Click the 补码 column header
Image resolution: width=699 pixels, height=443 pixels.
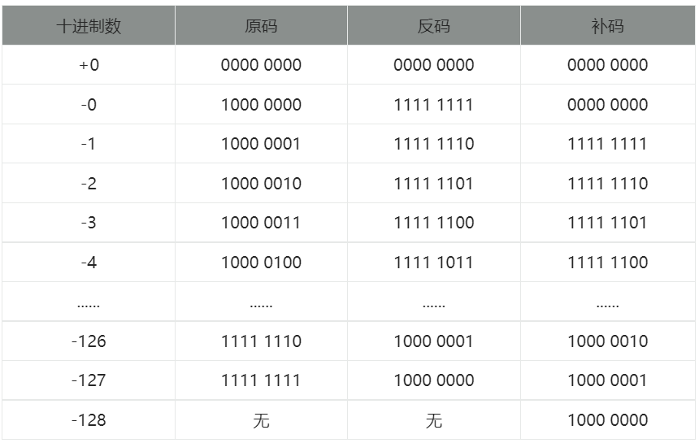coord(607,26)
